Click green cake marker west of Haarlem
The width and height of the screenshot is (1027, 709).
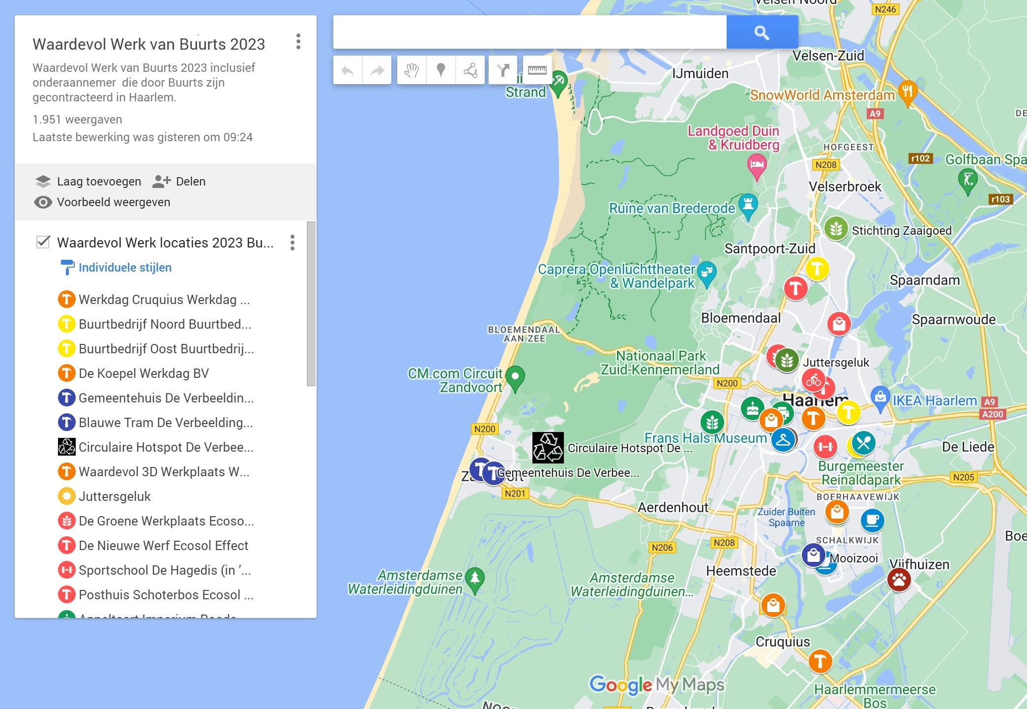(x=752, y=408)
